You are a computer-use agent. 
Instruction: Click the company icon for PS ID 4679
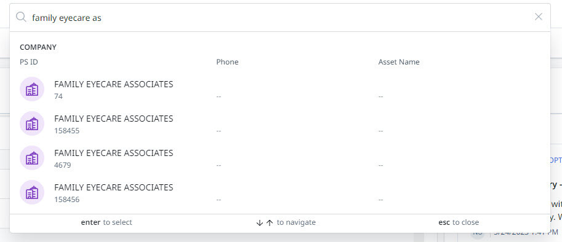pyautogui.click(x=32, y=158)
